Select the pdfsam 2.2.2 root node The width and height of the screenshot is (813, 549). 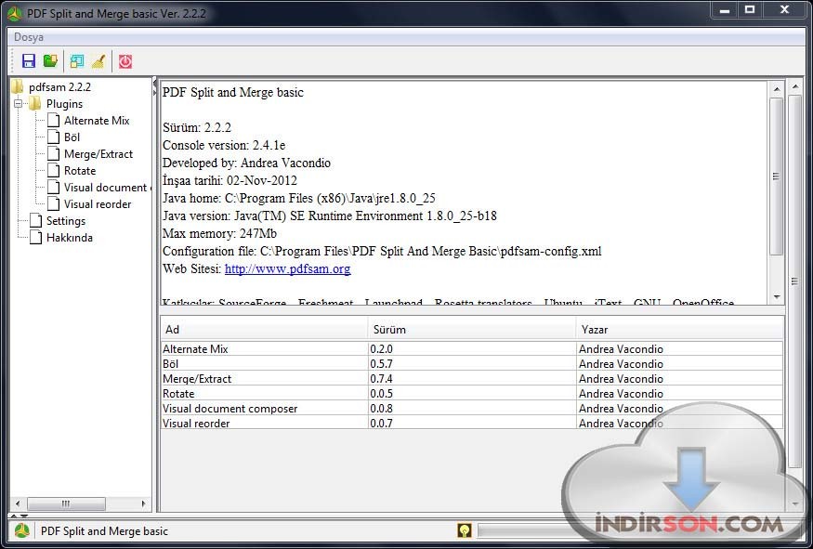[x=59, y=87]
